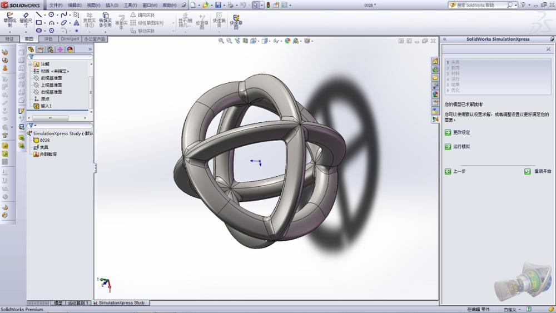Open the DisplayManager appearance sphere tab
Screen dimensions: 556x313
click(70, 49)
